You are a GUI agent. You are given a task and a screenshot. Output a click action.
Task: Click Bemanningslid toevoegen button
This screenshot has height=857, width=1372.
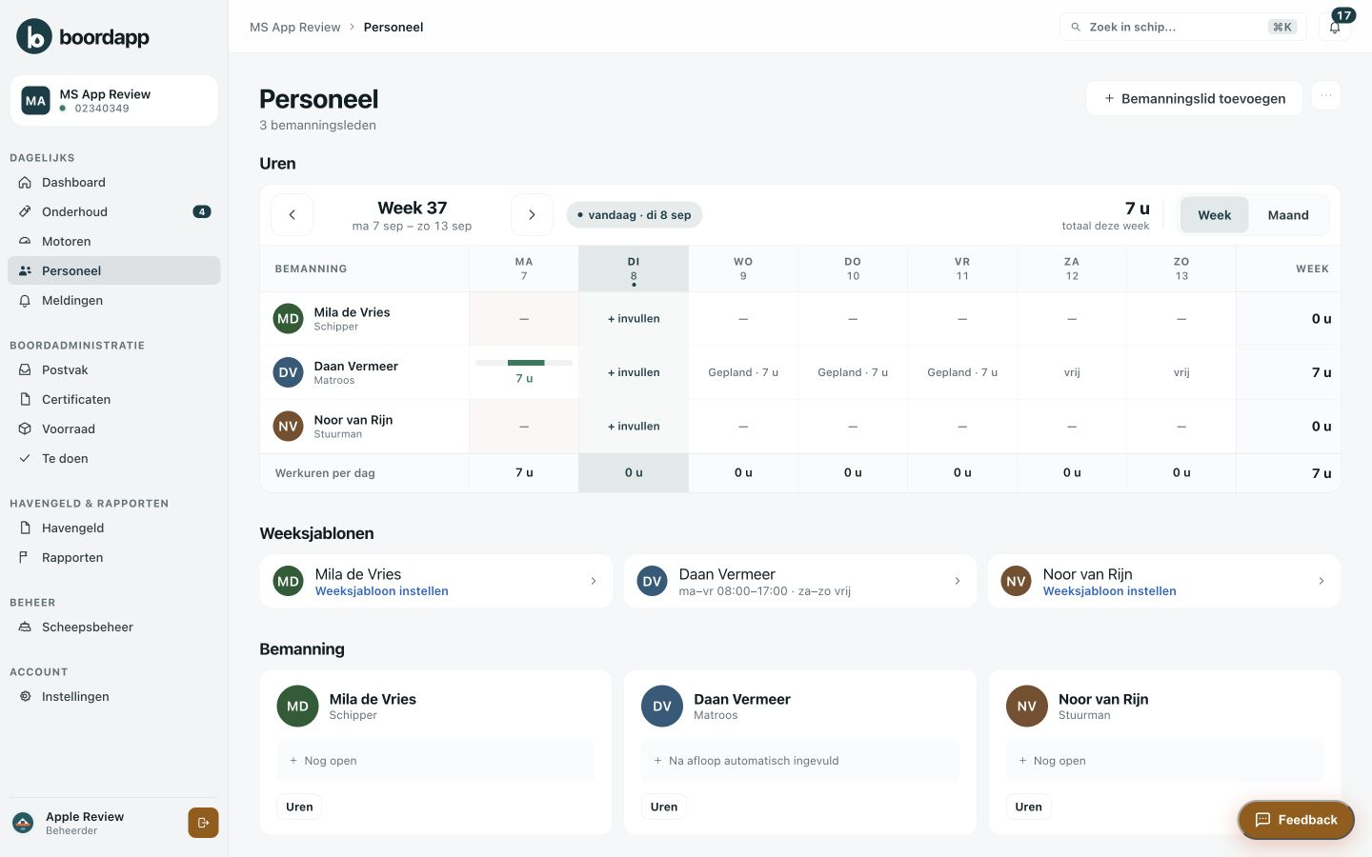pos(1194,98)
